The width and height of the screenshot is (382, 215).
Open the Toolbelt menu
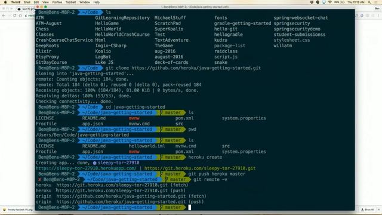tap(70, 2)
